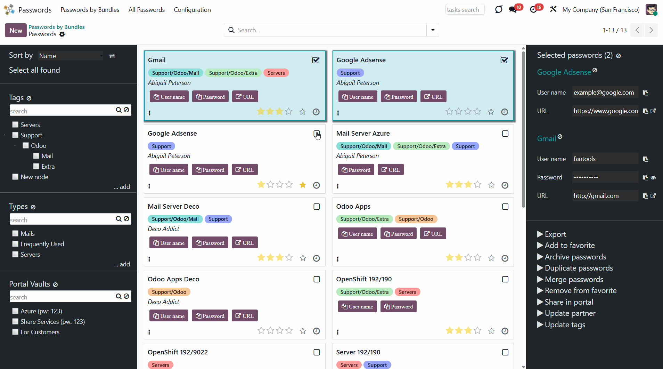The image size is (663, 369).
Task: Deselect Google Adsense using icon beside its panel title
Action: click(595, 70)
